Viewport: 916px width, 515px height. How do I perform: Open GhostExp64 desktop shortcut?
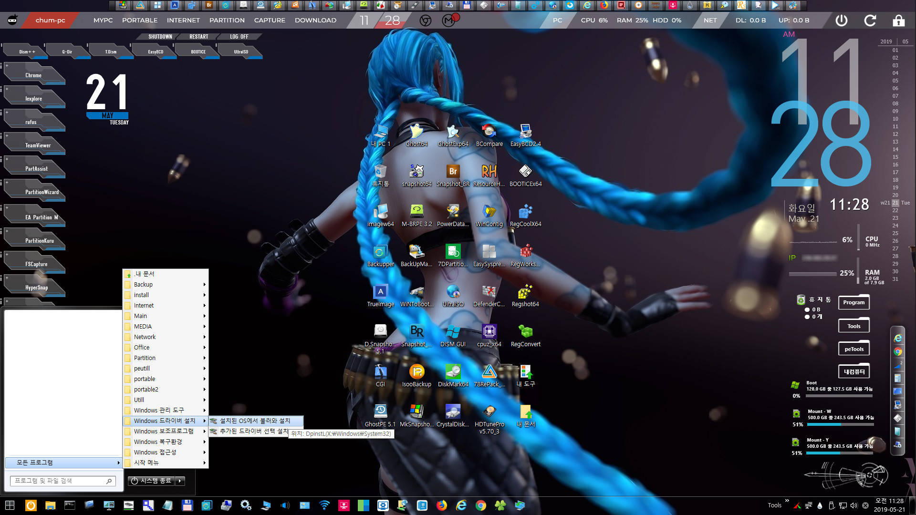coord(453,135)
